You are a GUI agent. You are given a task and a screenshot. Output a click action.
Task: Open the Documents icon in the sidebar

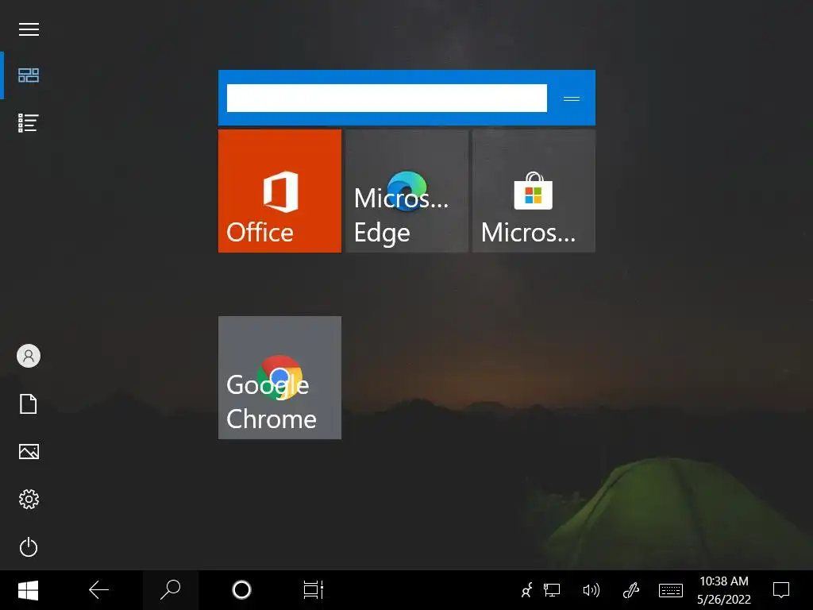(29, 403)
